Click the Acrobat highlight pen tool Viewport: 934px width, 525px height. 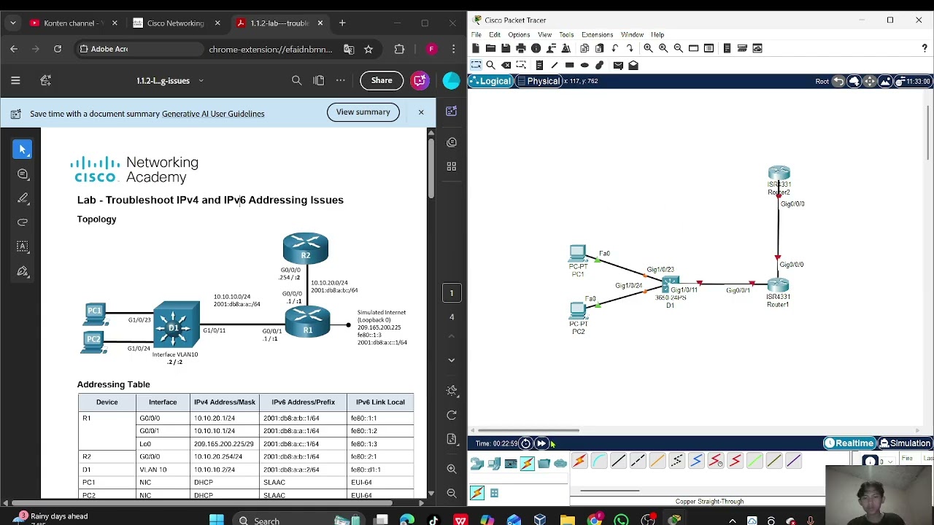click(22, 198)
